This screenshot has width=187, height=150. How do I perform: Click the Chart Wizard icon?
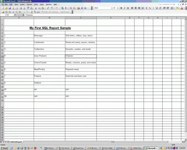pyautogui.click(x=79, y=8)
